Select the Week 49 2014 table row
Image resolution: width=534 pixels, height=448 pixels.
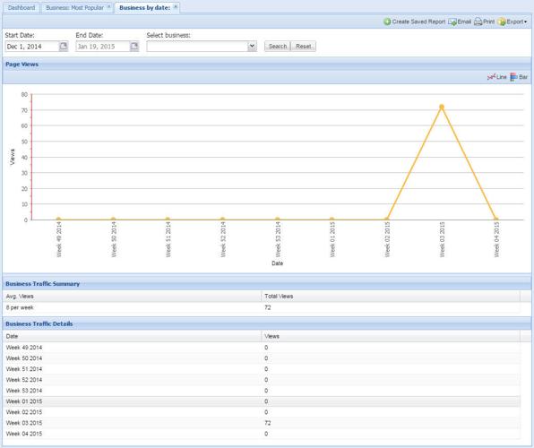(262, 348)
